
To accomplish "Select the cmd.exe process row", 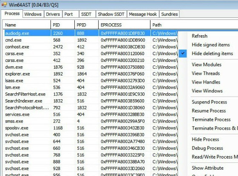I will [x=91, y=40].
